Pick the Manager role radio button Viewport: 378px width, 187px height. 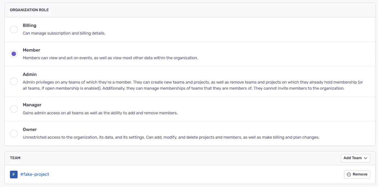(x=14, y=109)
